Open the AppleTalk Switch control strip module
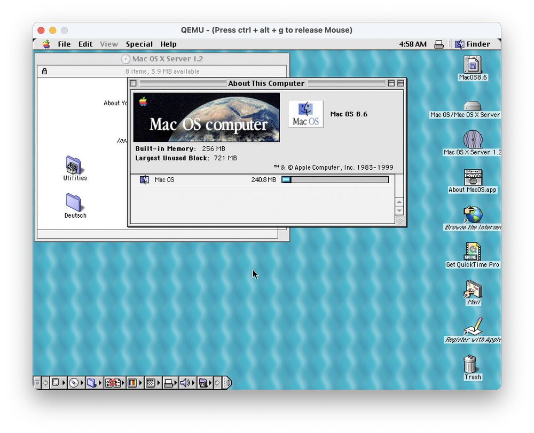Image resolution: width=534 pixels, height=433 pixels. tap(58, 383)
